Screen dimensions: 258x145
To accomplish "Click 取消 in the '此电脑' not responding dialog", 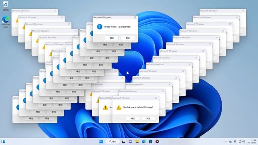I will [x=127, y=38].
